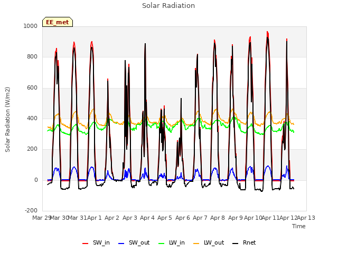This screenshot has width=338, height=253.
Task: Click the Apr 4 x-axis tick label
Action: (147, 218)
